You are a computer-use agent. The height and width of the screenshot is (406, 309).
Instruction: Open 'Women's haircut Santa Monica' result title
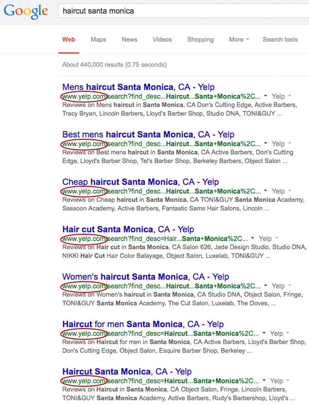(x=146, y=277)
